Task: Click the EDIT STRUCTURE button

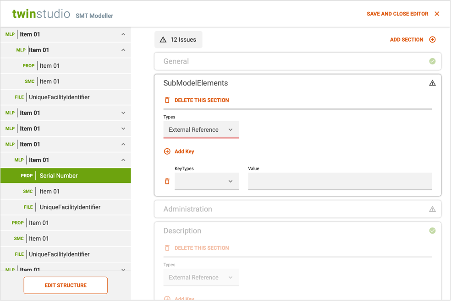Action: pyautogui.click(x=65, y=285)
